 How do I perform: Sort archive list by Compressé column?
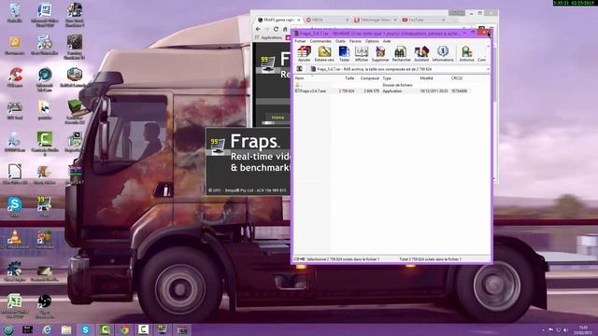pyautogui.click(x=369, y=78)
